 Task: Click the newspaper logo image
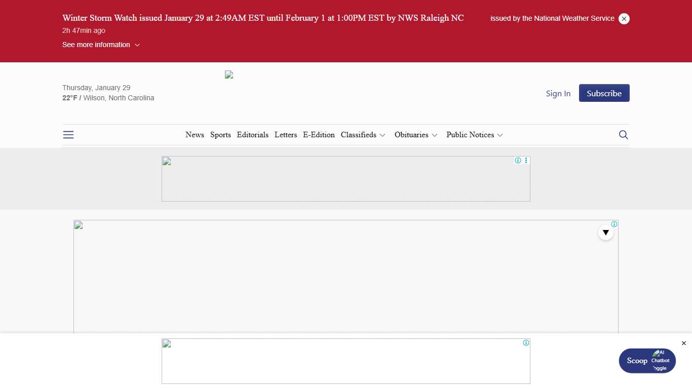[x=229, y=75]
